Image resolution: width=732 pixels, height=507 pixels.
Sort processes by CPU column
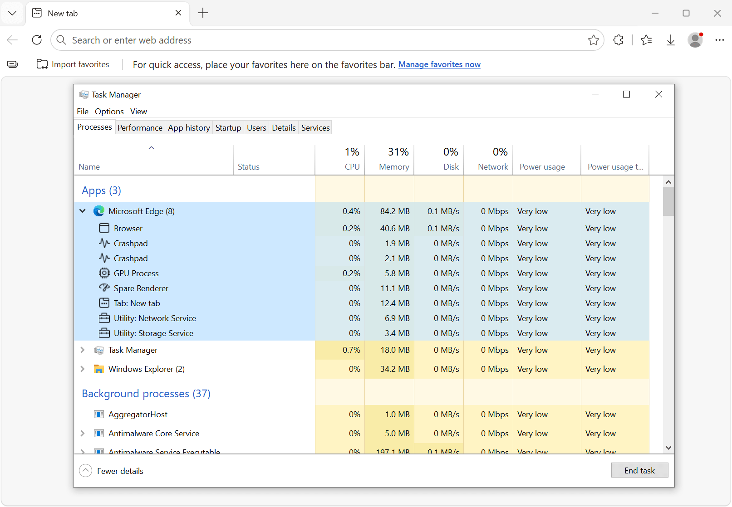click(x=340, y=160)
